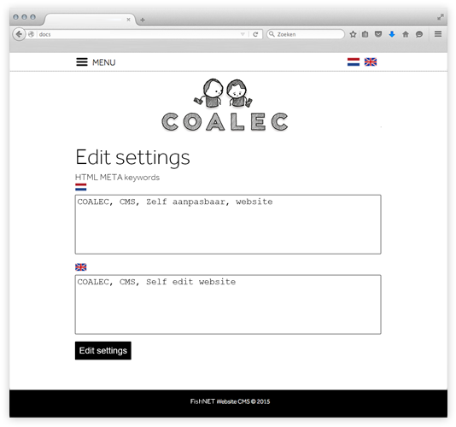Switch site language to English flag

point(371,62)
